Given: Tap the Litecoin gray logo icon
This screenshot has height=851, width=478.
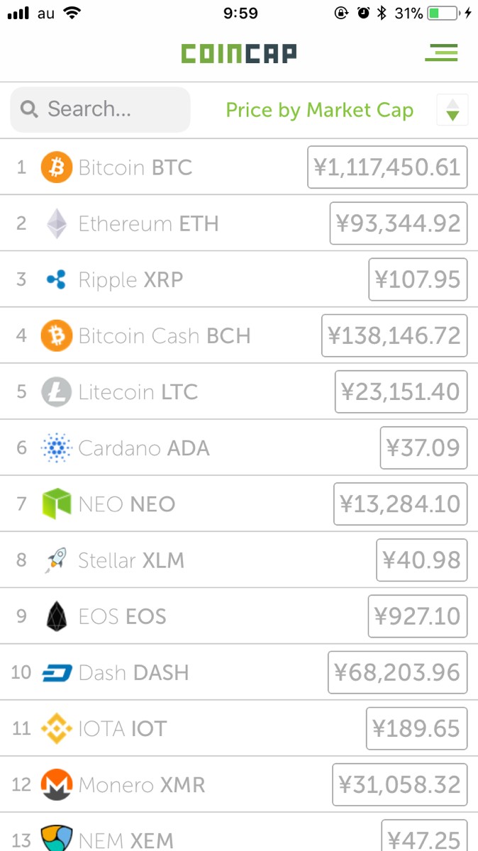Looking at the screenshot, I should pos(57,392).
